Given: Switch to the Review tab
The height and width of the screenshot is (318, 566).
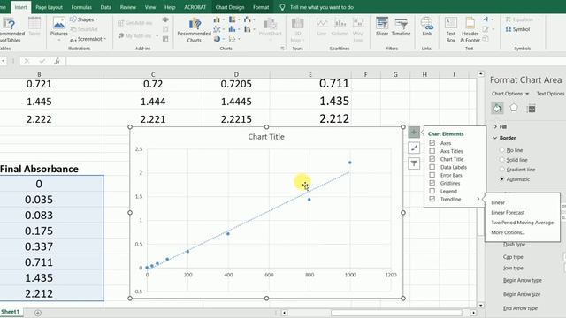Looking at the screenshot, I should coord(127,7).
